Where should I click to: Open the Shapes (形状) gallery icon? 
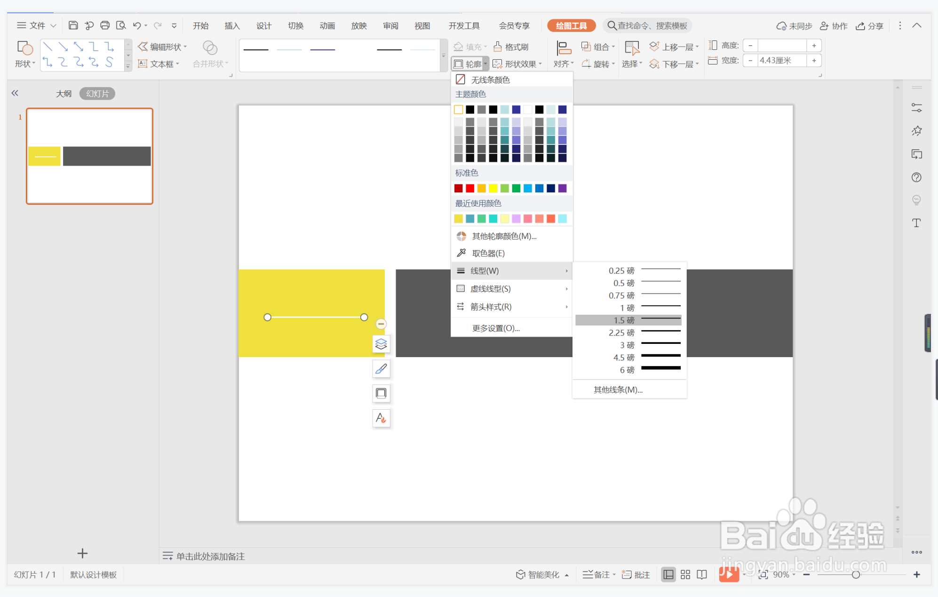click(24, 48)
